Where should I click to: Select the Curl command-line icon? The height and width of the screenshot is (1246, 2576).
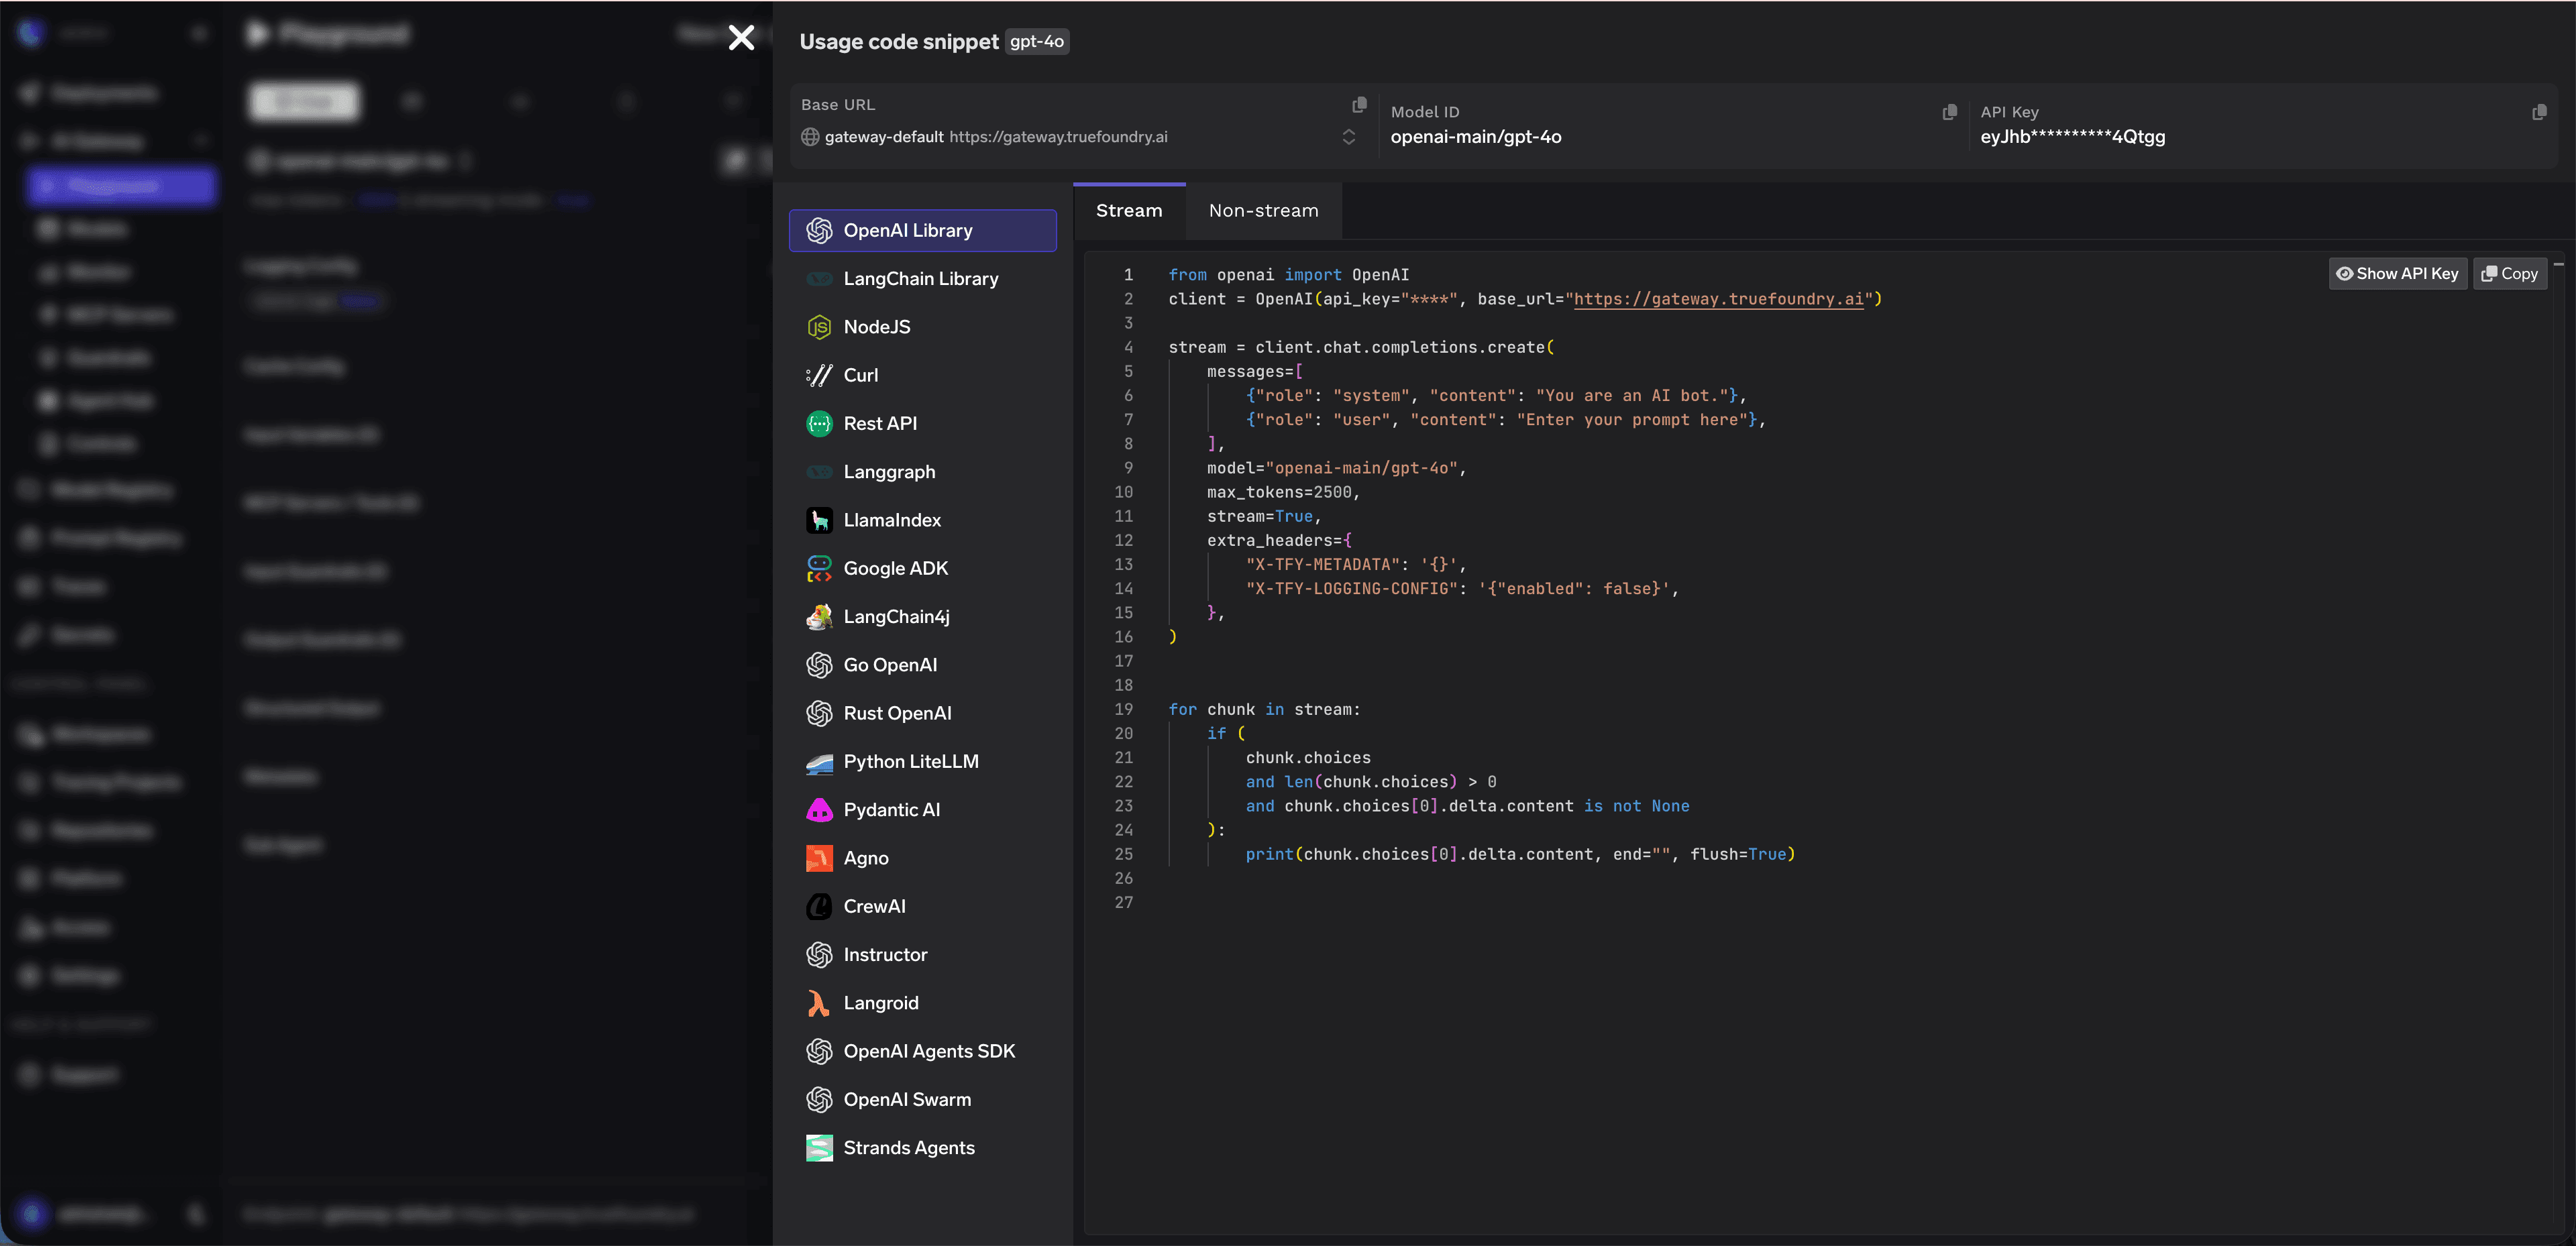[819, 375]
